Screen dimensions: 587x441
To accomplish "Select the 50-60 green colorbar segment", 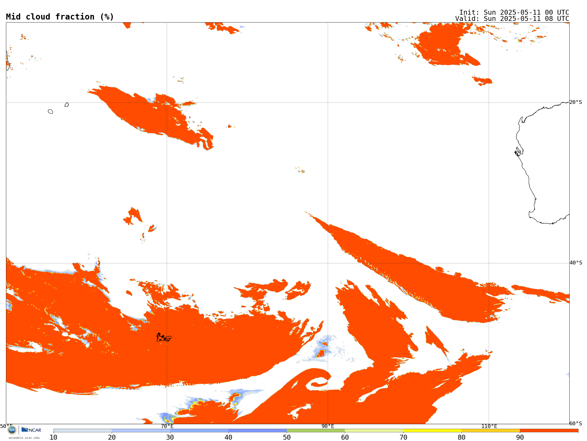I will click(x=316, y=431).
